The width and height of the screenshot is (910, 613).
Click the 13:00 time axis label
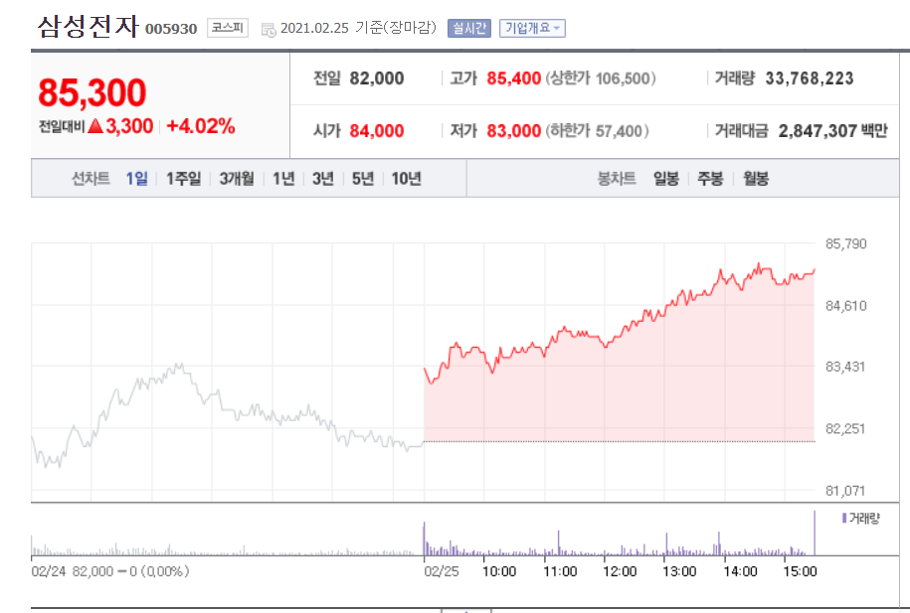pos(679,571)
